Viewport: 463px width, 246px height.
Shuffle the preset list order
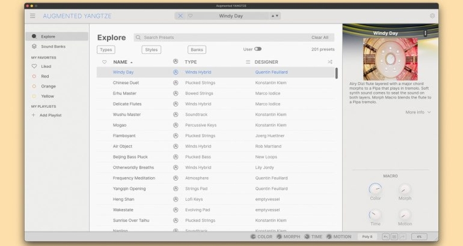coord(330,62)
